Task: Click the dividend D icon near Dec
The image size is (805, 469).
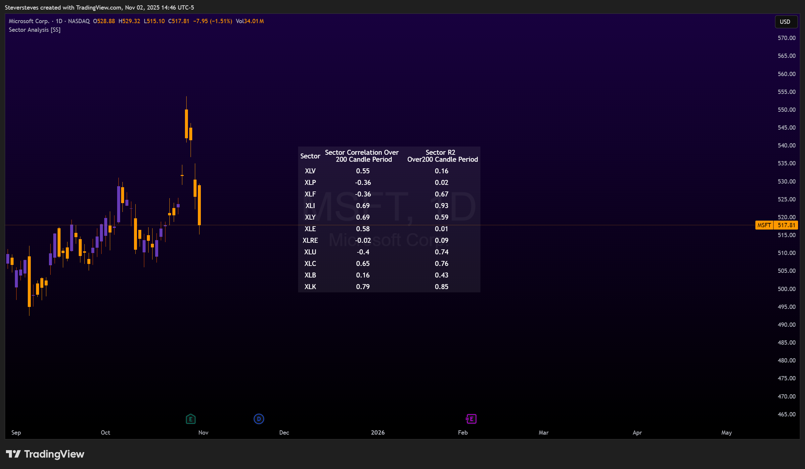Action: (x=259, y=419)
